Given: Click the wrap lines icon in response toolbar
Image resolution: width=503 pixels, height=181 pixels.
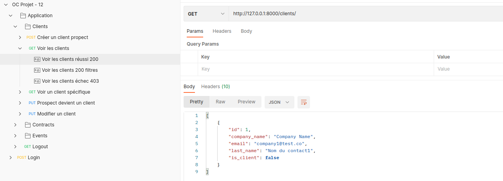Looking at the screenshot, I should [303, 102].
